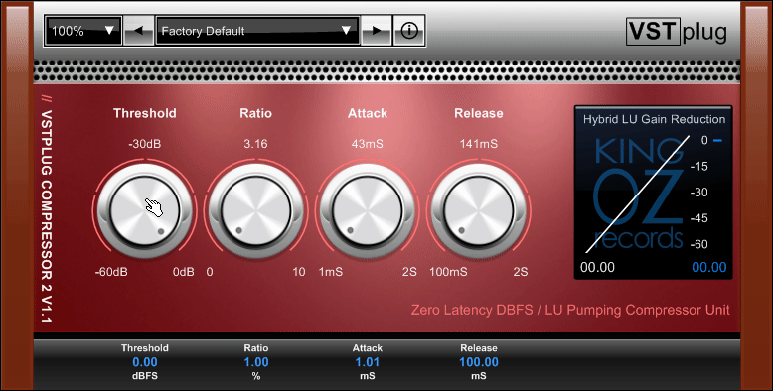Click the 1mS attack minimum label

pos(331,272)
